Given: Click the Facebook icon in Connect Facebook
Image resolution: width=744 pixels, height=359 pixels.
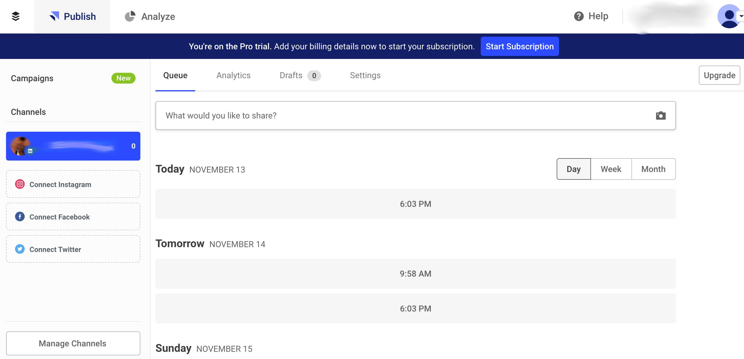Looking at the screenshot, I should click(20, 216).
